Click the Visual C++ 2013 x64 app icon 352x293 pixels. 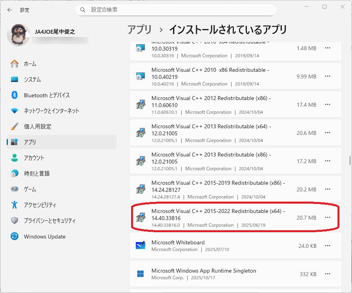coord(140,133)
